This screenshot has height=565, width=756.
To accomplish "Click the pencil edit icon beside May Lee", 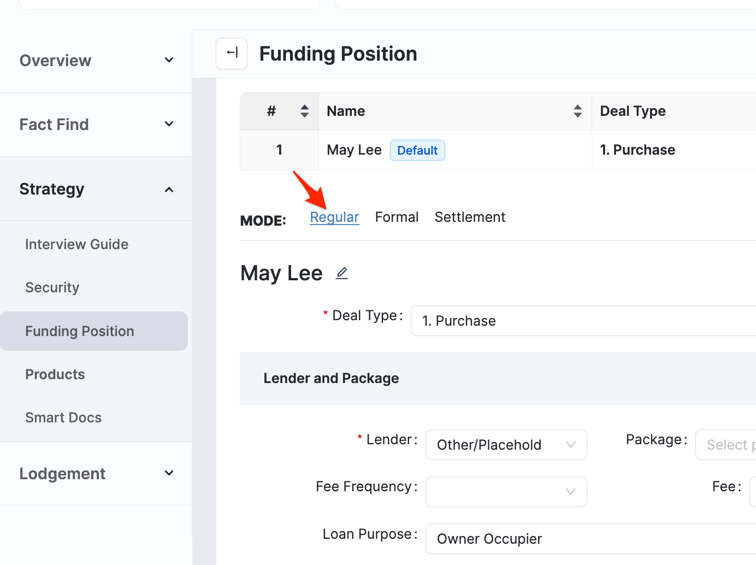I will point(342,273).
